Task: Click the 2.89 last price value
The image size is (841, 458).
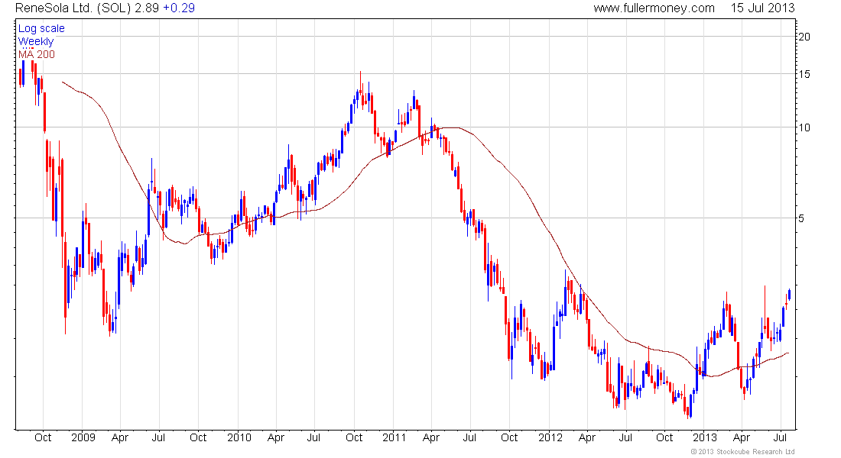Action: tap(147, 8)
